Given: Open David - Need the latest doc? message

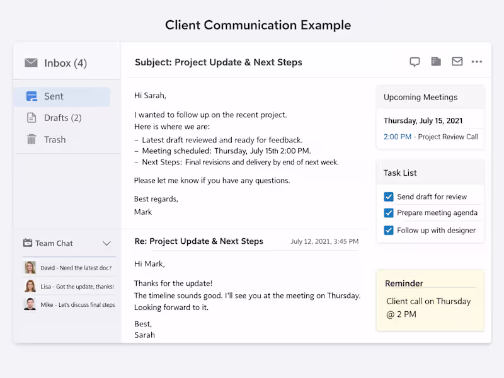Looking at the screenshot, I should pos(76,268).
